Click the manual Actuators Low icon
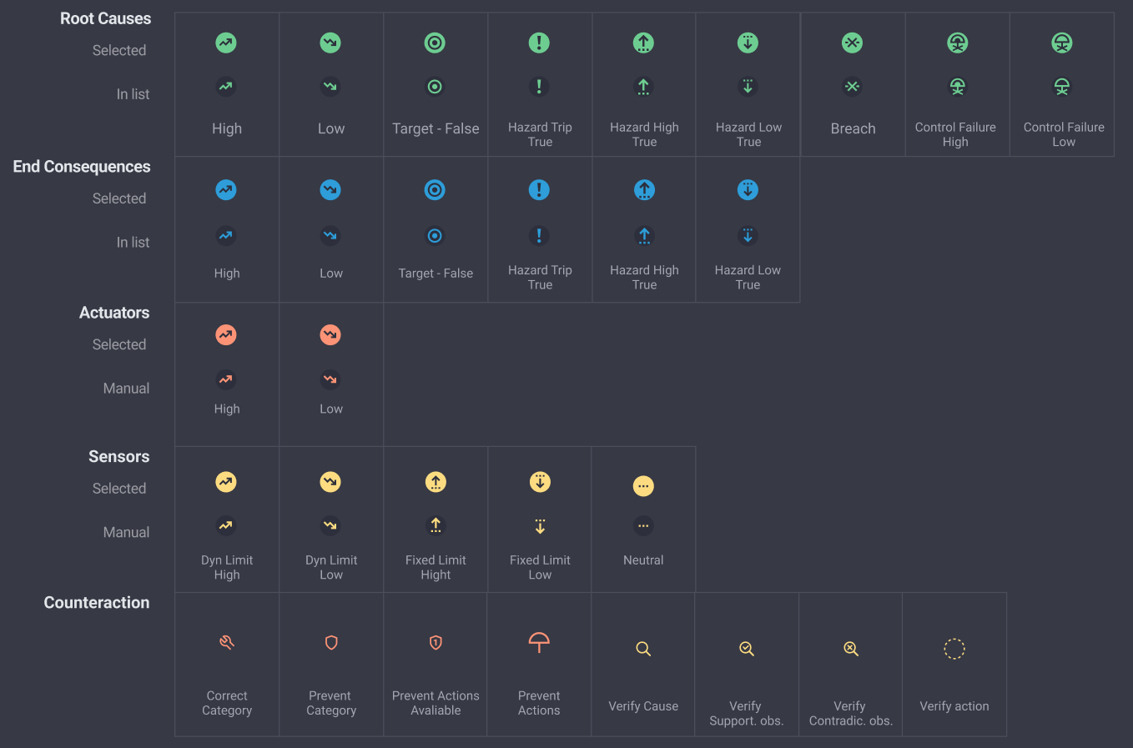 coord(330,380)
